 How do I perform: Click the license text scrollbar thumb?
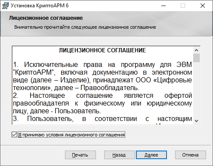(197, 58)
